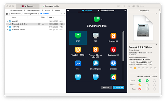Expand the MOVIES folder
Screen dimensions: 166x102
pyautogui.click(x=7, y=21)
